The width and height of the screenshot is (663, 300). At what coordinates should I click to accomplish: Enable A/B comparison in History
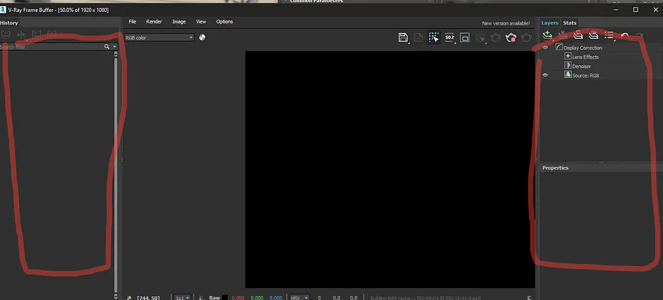pos(21,34)
